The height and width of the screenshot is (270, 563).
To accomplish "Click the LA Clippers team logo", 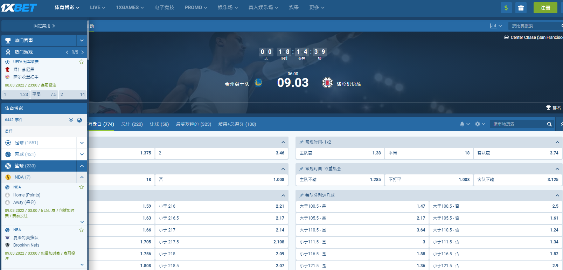I will pos(327,83).
